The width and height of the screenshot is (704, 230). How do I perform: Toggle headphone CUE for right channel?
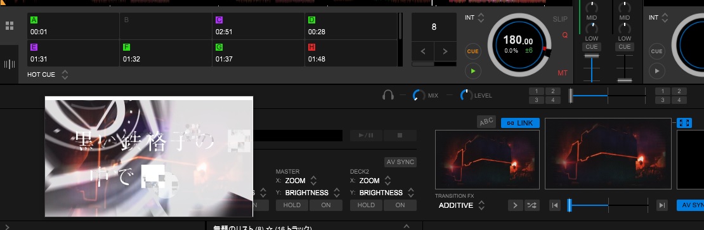pos(625,47)
